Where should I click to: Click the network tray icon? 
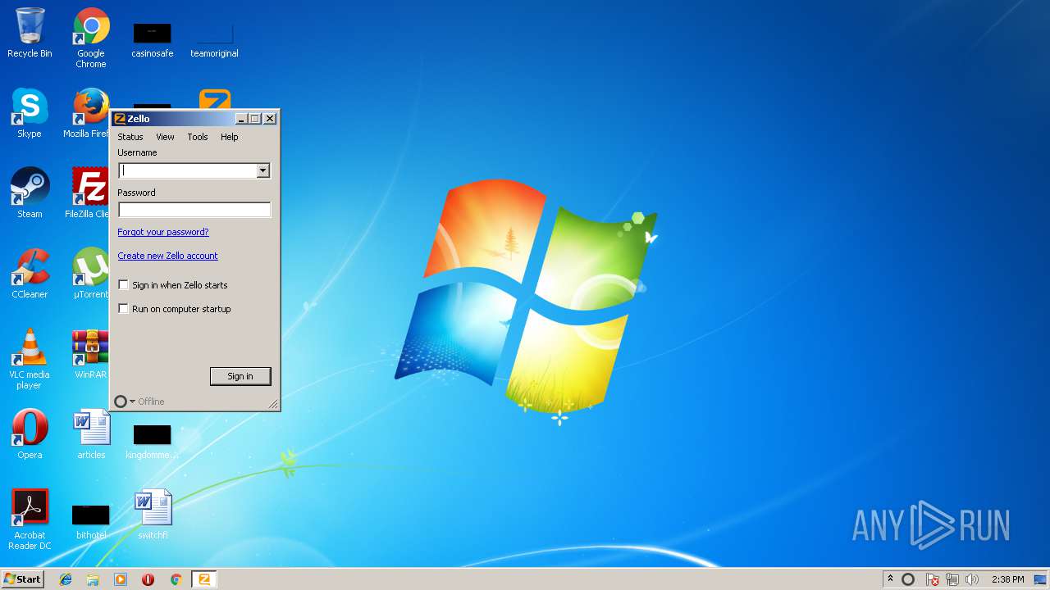click(x=952, y=579)
